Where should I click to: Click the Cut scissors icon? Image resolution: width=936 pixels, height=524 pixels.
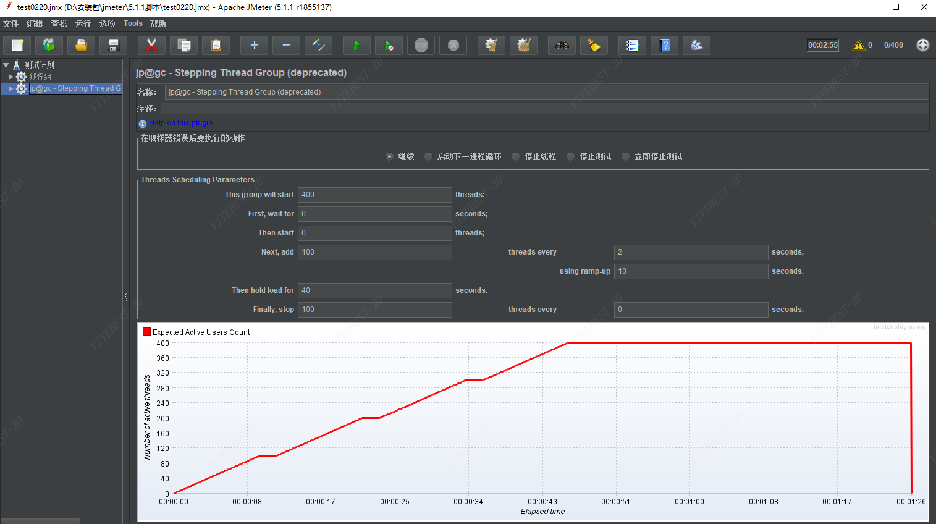[x=151, y=45]
